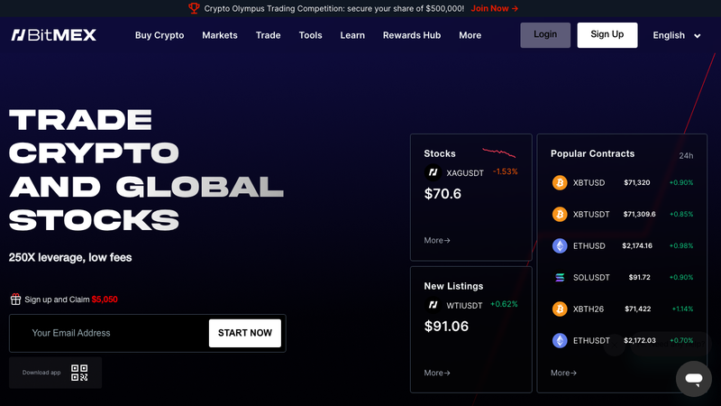The width and height of the screenshot is (721, 406).
Task: Open More link in Popular Contracts
Action: click(x=563, y=373)
